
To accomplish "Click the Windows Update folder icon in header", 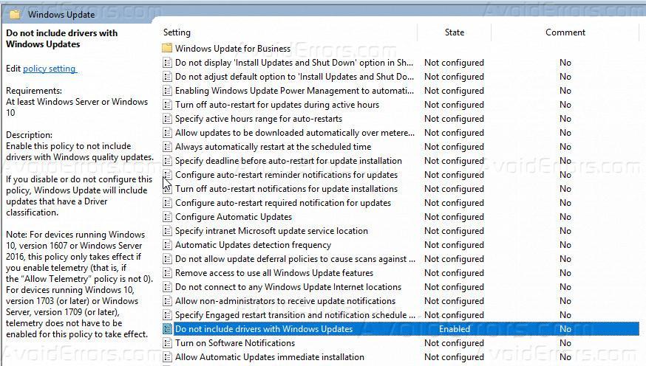I will 16,14.
